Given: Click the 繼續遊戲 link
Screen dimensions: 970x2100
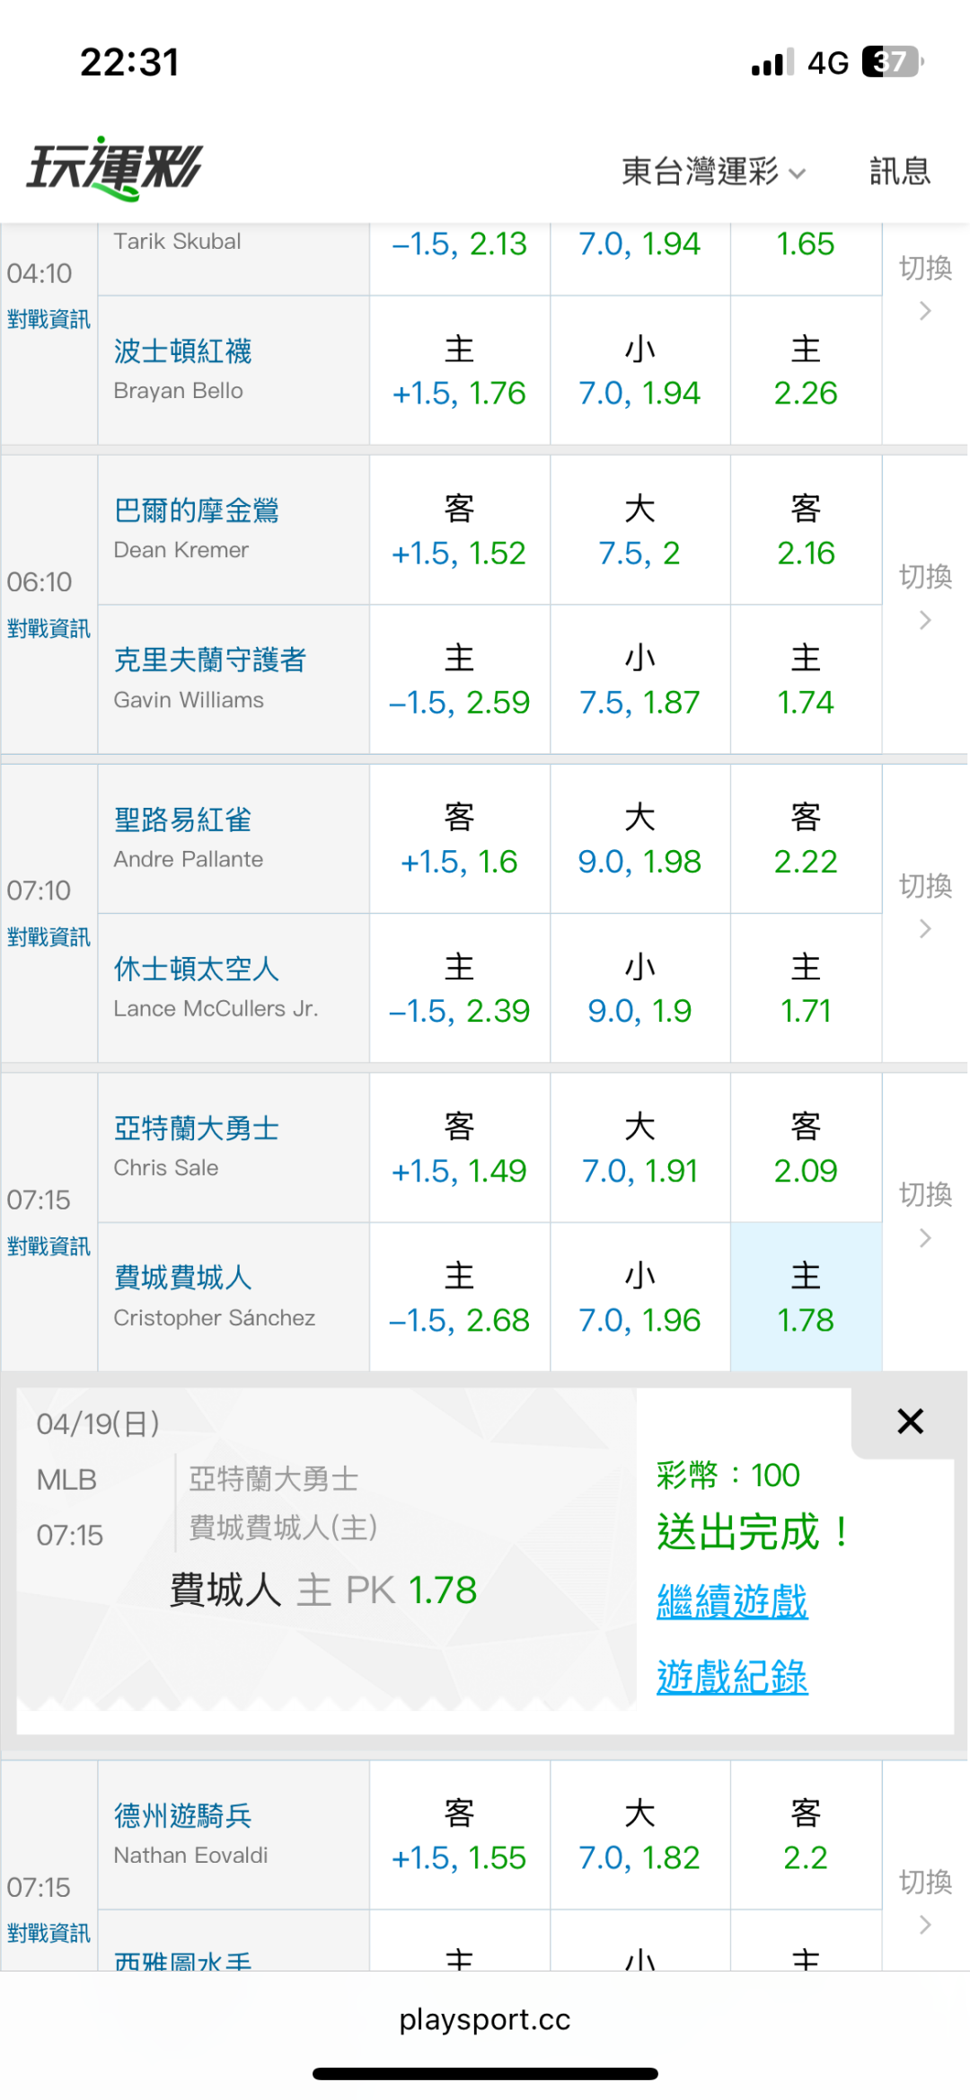Looking at the screenshot, I should (x=732, y=1602).
